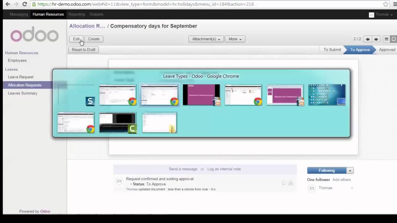Go to previous record arrow
The width and height of the screenshot is (397, 223).
click(x=368, y=39)
